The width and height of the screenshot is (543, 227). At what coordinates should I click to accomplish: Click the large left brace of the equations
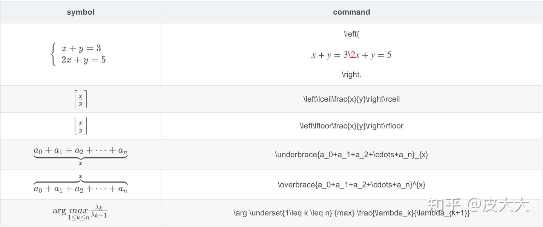[x=53, y=54]
